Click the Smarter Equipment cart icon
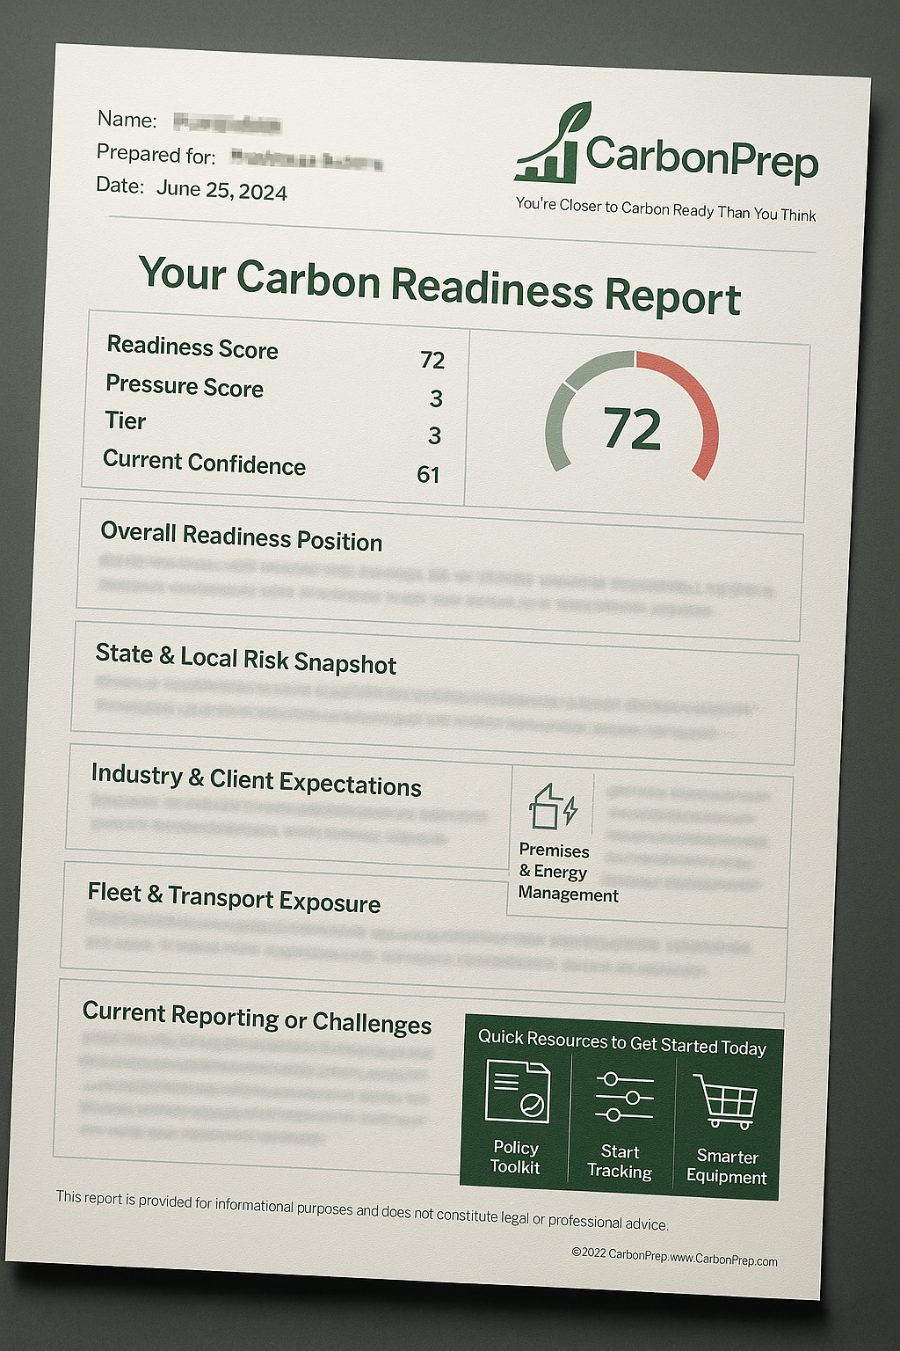The width and height of the screenshot is (900, 1351). [726, 1101]
